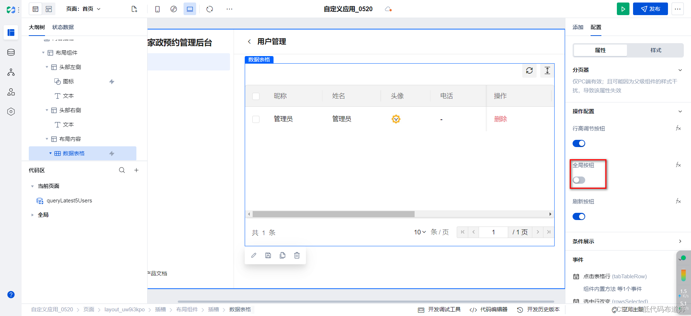
Task: Expand the 全局 code section
Action: 32,215
